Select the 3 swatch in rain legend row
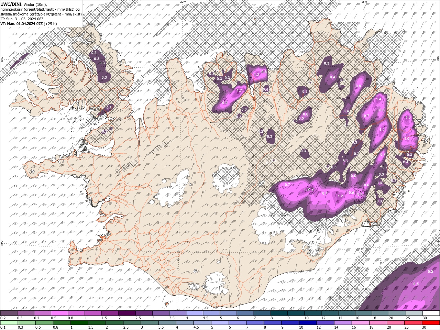 click(x=150, y=323)
